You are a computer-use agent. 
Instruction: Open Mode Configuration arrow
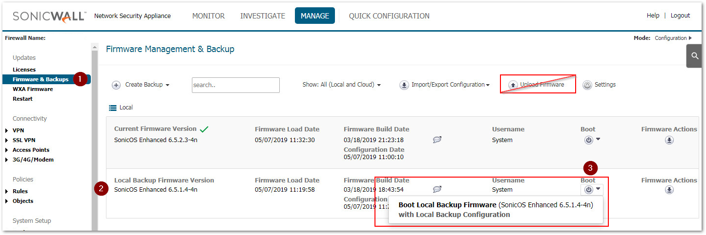pyautogui.click(x=690, y=38)
